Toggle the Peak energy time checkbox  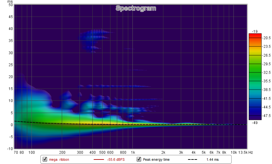point(139,159)
